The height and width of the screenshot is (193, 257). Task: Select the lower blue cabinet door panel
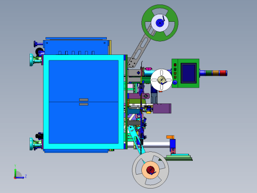tap(84, 123)
